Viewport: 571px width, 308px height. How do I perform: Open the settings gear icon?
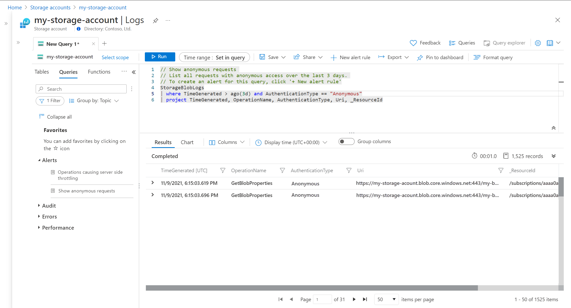coord(538,43)
